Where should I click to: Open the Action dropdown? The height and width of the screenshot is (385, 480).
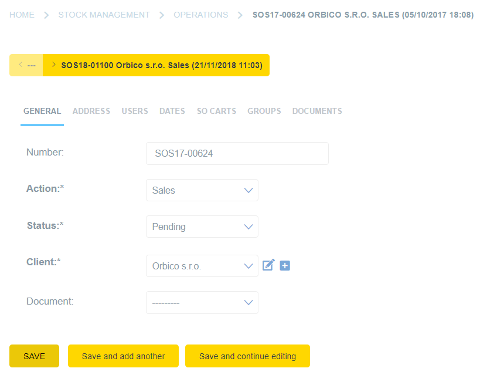click(202, 190)
